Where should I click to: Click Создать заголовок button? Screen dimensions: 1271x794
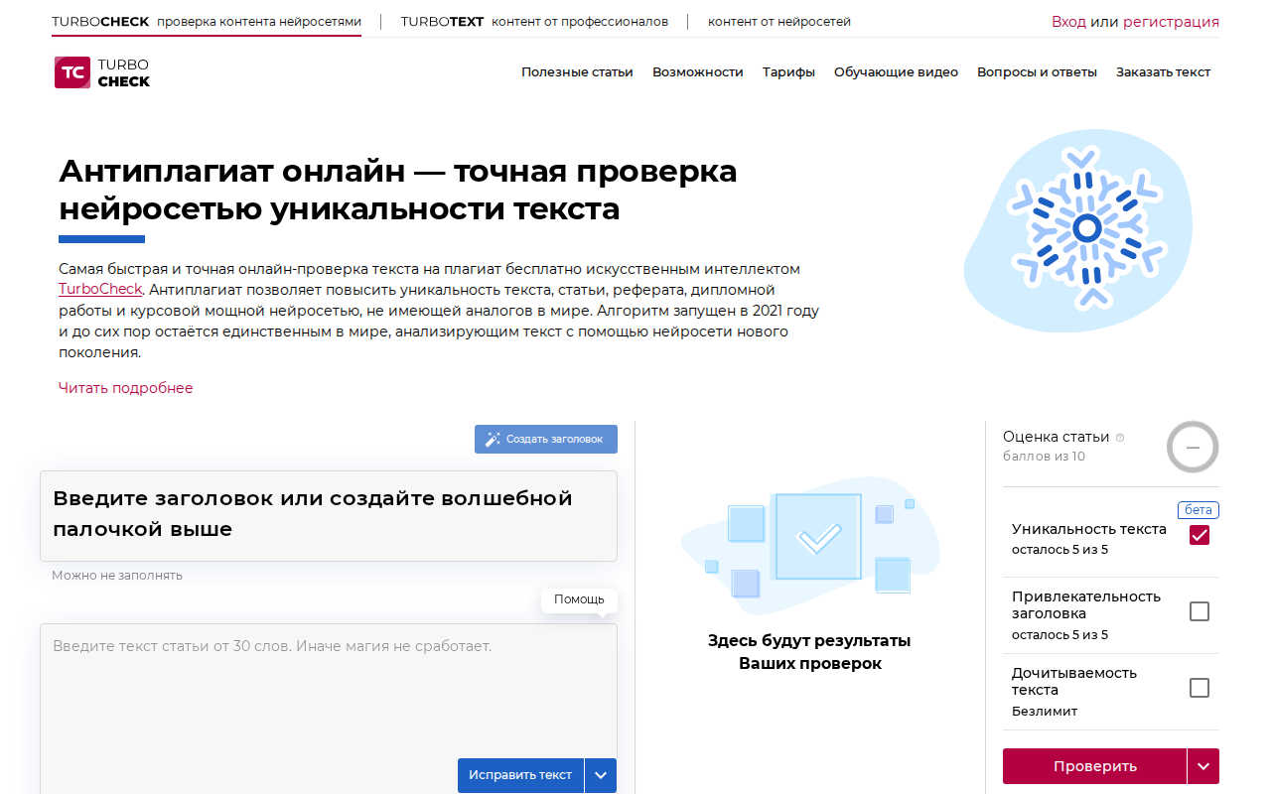[x=546, y=439]
